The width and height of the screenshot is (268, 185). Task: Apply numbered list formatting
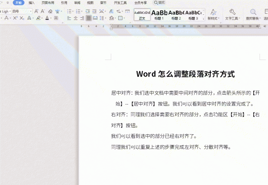pos(78,12)
